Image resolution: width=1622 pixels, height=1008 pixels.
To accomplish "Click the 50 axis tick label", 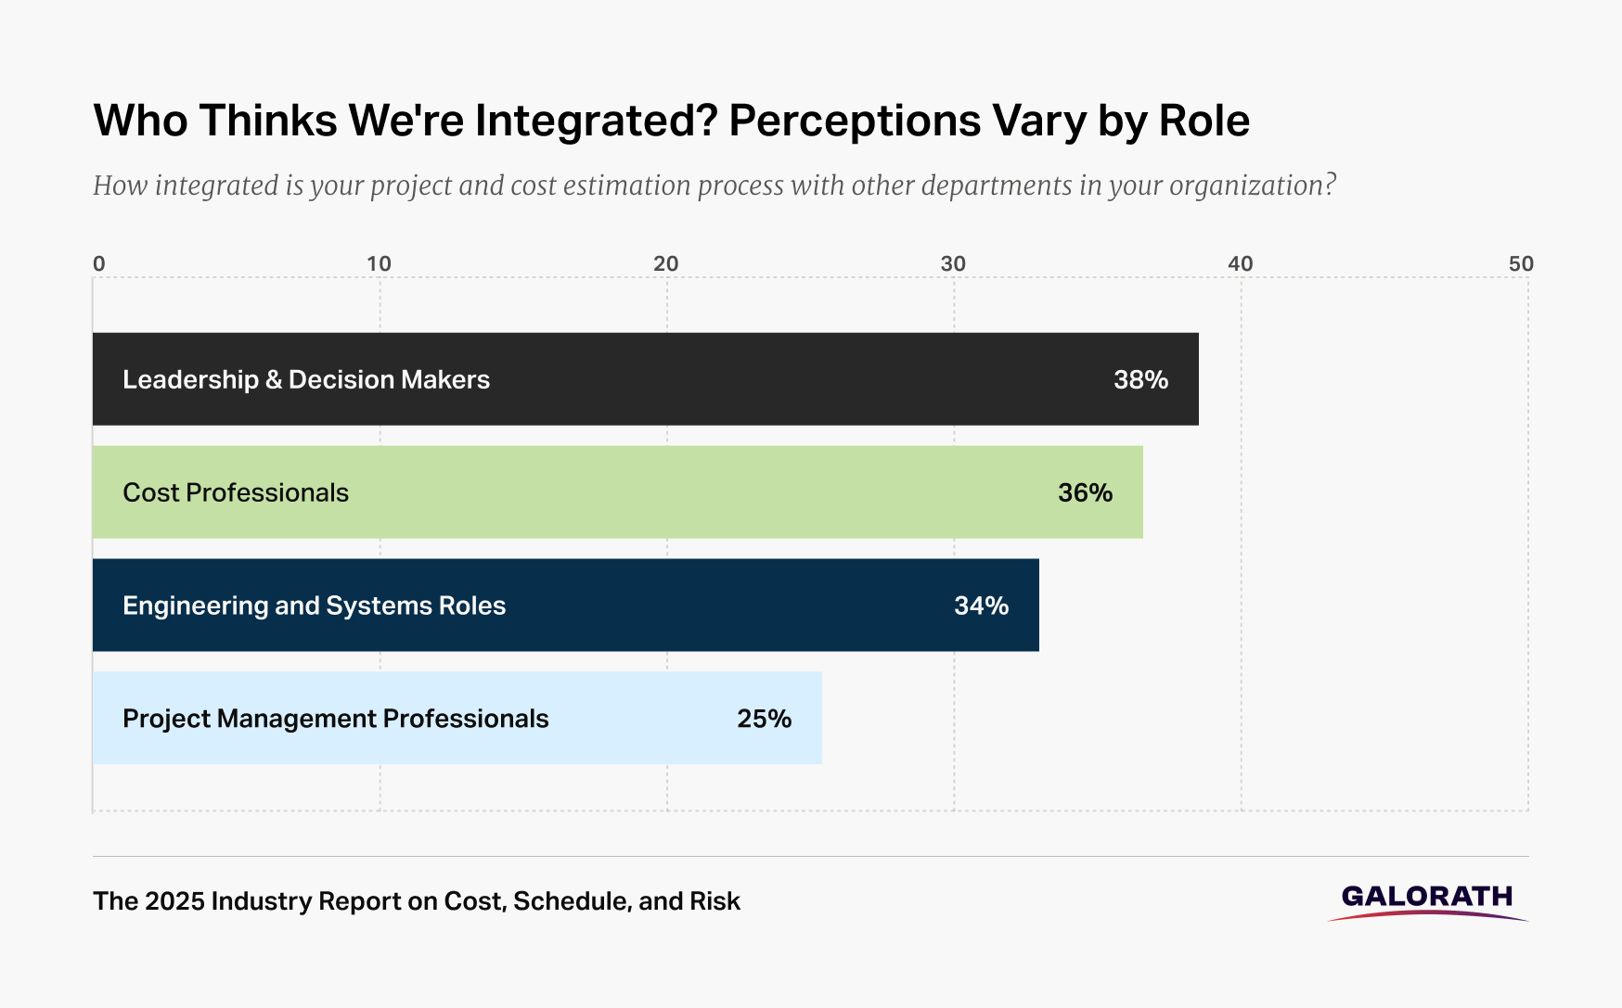I will [x=1521, y=263].
